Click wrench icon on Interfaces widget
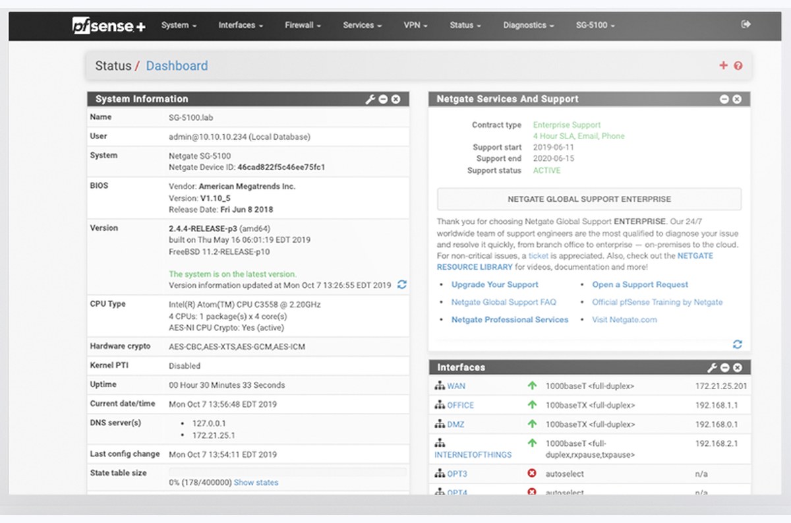Screen dimensions: 791x523 [x=712, y=367]
